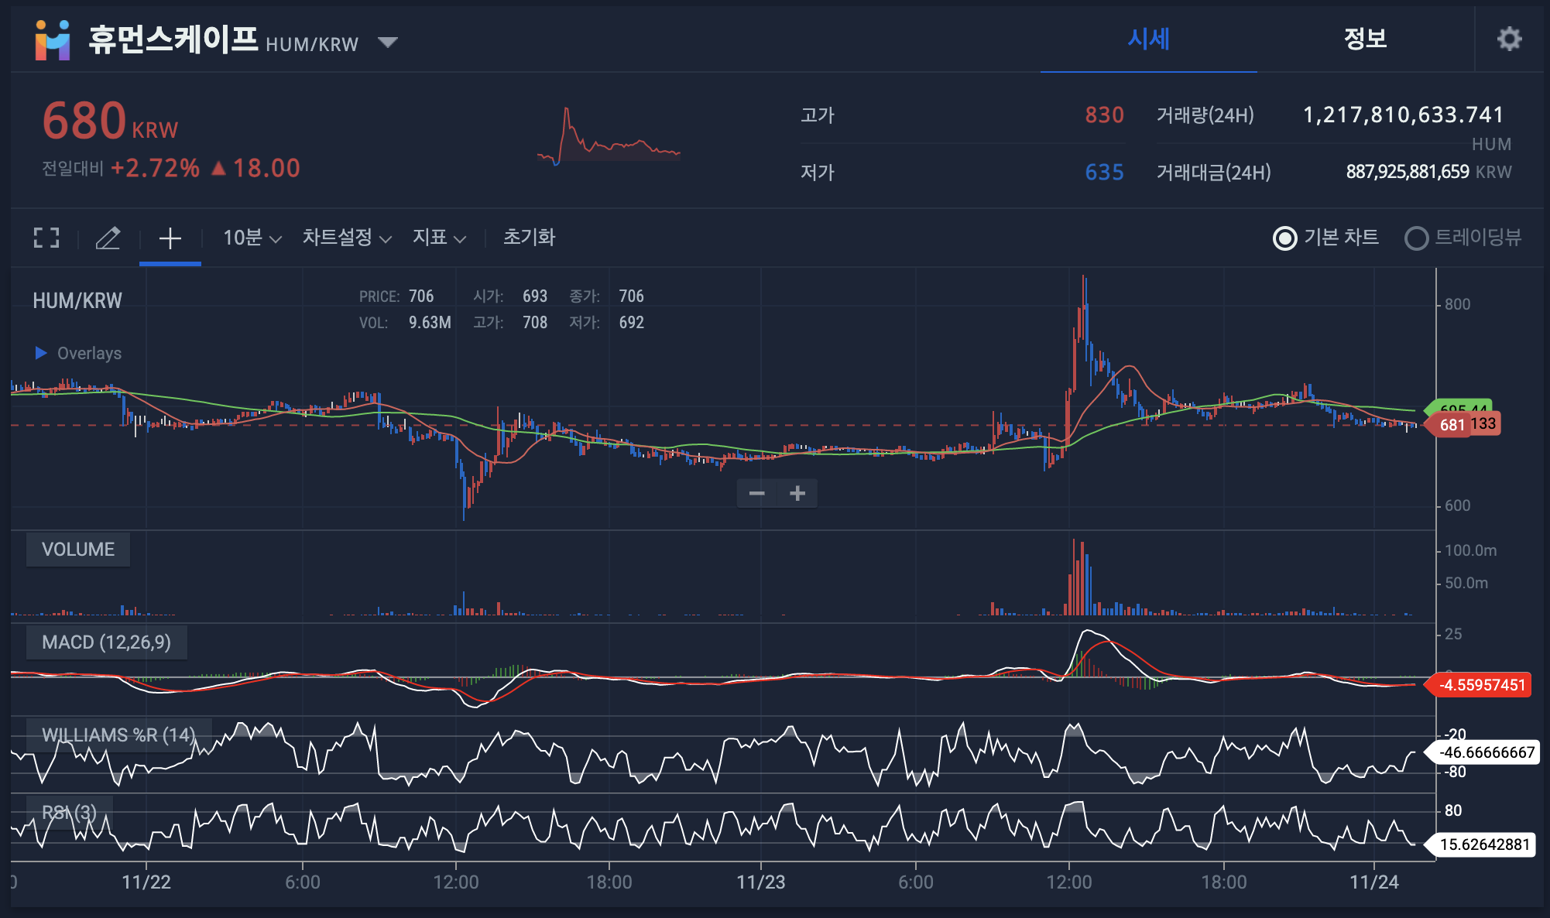Viewport: 1550px width, 918px height.
Task: Activate the crosshair plus tool
Action: 170,238
